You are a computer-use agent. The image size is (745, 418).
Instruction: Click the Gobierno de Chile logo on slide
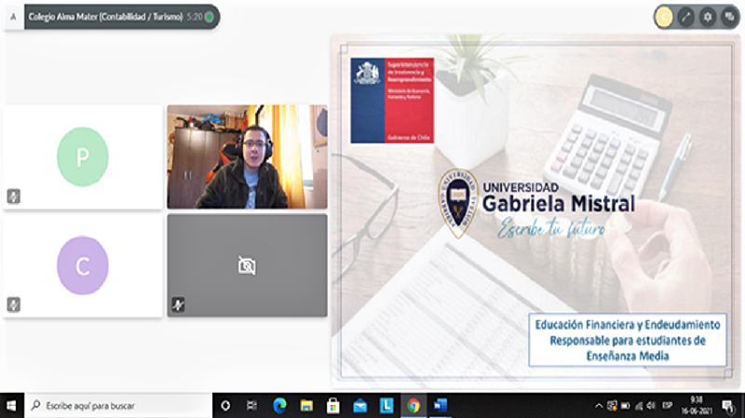[392, 101]
